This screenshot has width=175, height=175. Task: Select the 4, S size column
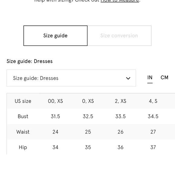(x=153, y=101)
